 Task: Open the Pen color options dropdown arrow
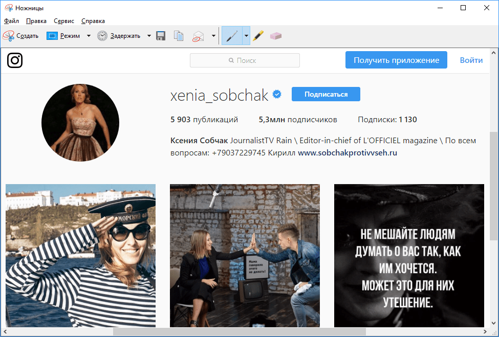(x=246, y=36)
